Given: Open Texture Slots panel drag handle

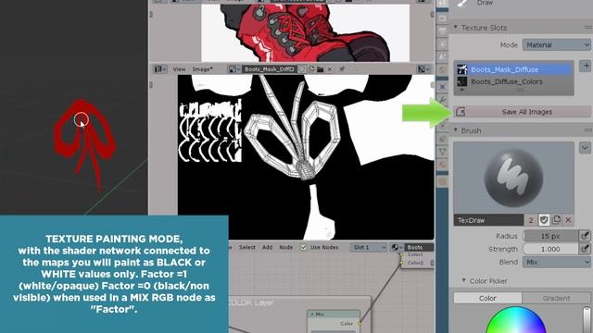Looking at the screenshot, I should (x=588, y=27).
